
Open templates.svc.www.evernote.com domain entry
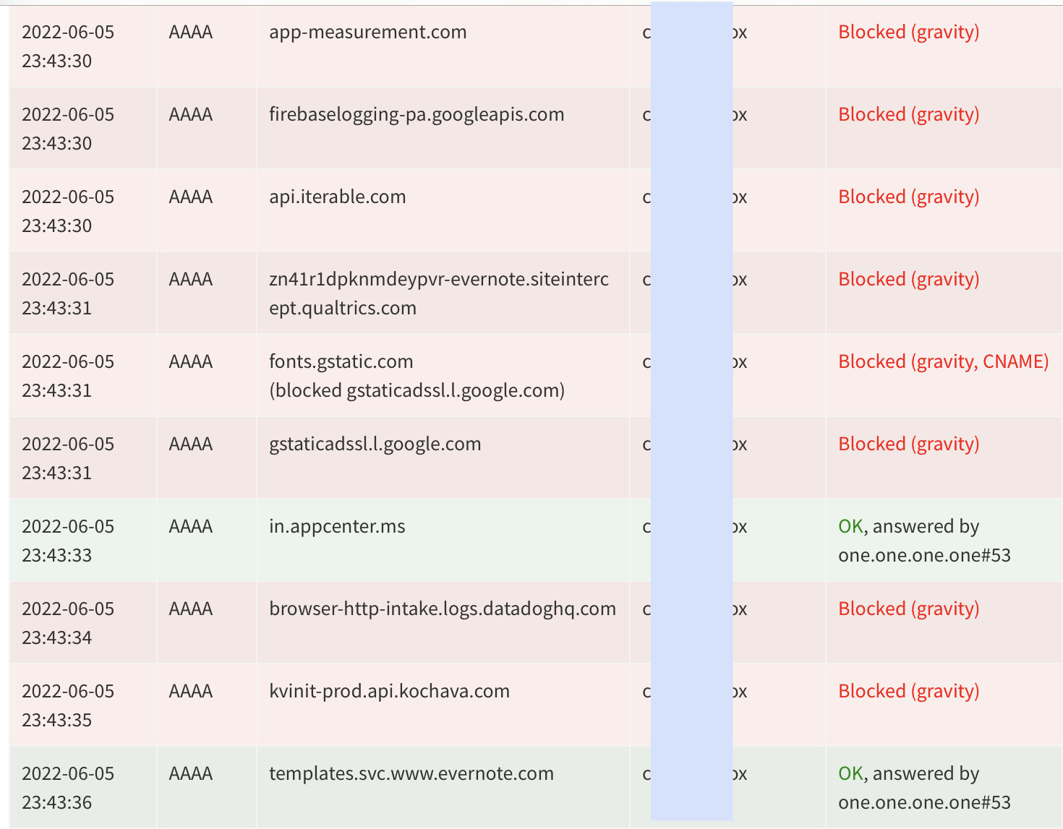pos(411,774)
